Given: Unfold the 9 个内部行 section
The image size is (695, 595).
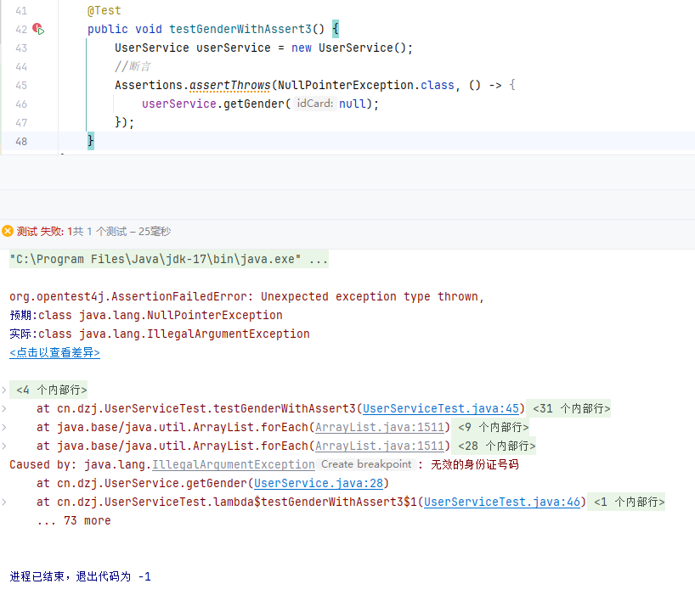Looking at the screenshot, I should 493,427.
